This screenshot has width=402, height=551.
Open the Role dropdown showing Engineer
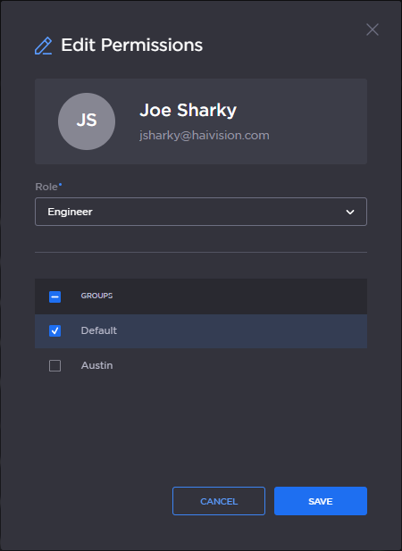click(x=201, y=212)
